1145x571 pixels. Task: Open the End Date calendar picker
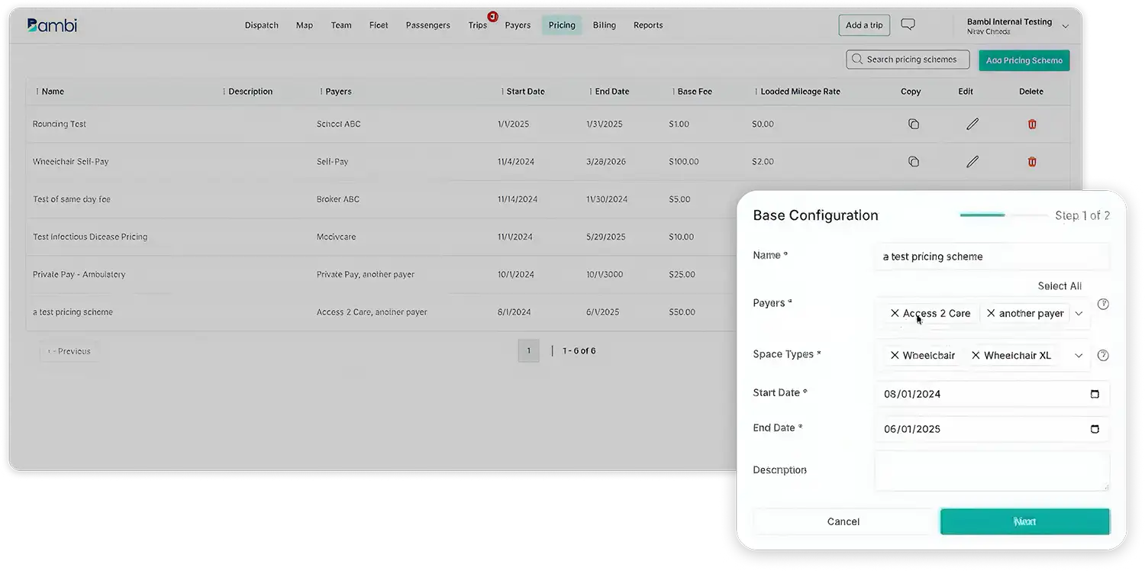[x=1095, y=429]
